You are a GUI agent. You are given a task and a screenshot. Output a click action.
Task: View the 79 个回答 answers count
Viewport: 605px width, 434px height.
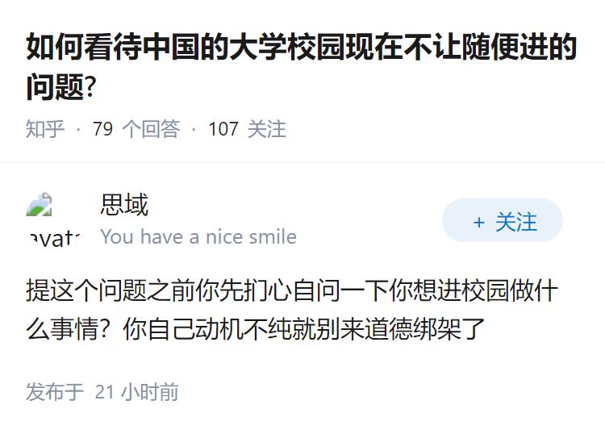click(136, 129)
